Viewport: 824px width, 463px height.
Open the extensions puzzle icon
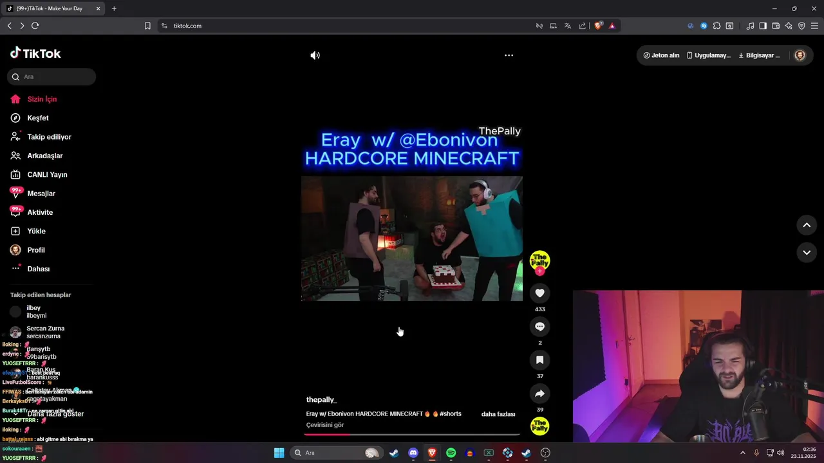716,26
